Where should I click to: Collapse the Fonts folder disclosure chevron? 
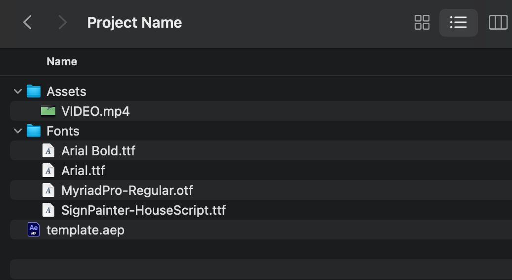tap(18, 131)
